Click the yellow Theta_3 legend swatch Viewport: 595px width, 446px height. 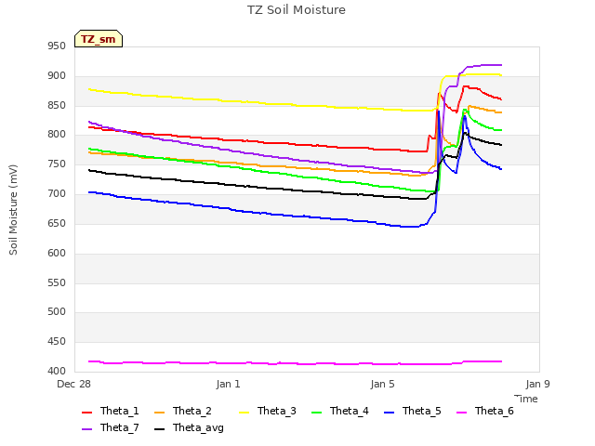(x=244, y=413)
